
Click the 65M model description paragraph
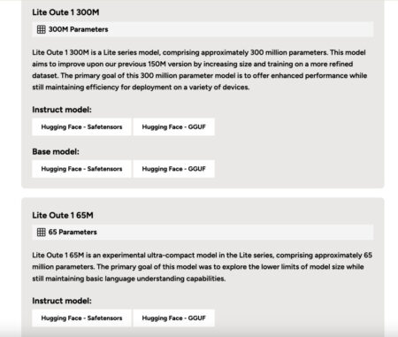pos(203,267)
